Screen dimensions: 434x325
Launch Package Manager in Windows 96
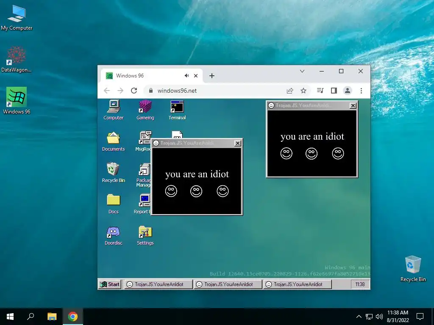[x=144, y=175]
